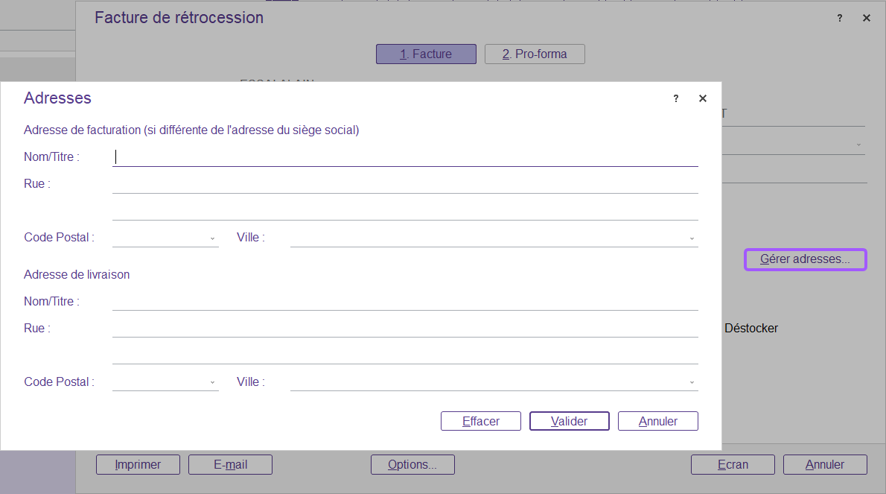The height and width of the screenshot is (494, 886).
Task: Click billing Nom/Titre input field
Action: 405,157
